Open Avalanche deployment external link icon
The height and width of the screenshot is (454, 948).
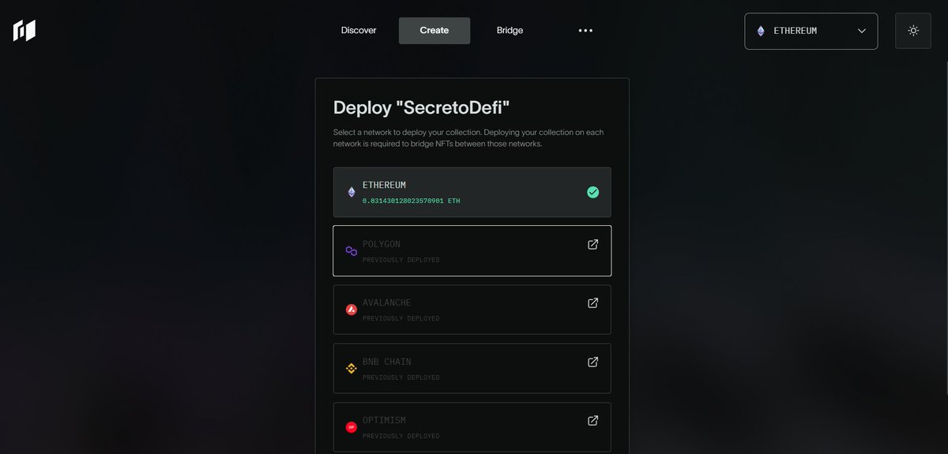[x=592, y=303]
